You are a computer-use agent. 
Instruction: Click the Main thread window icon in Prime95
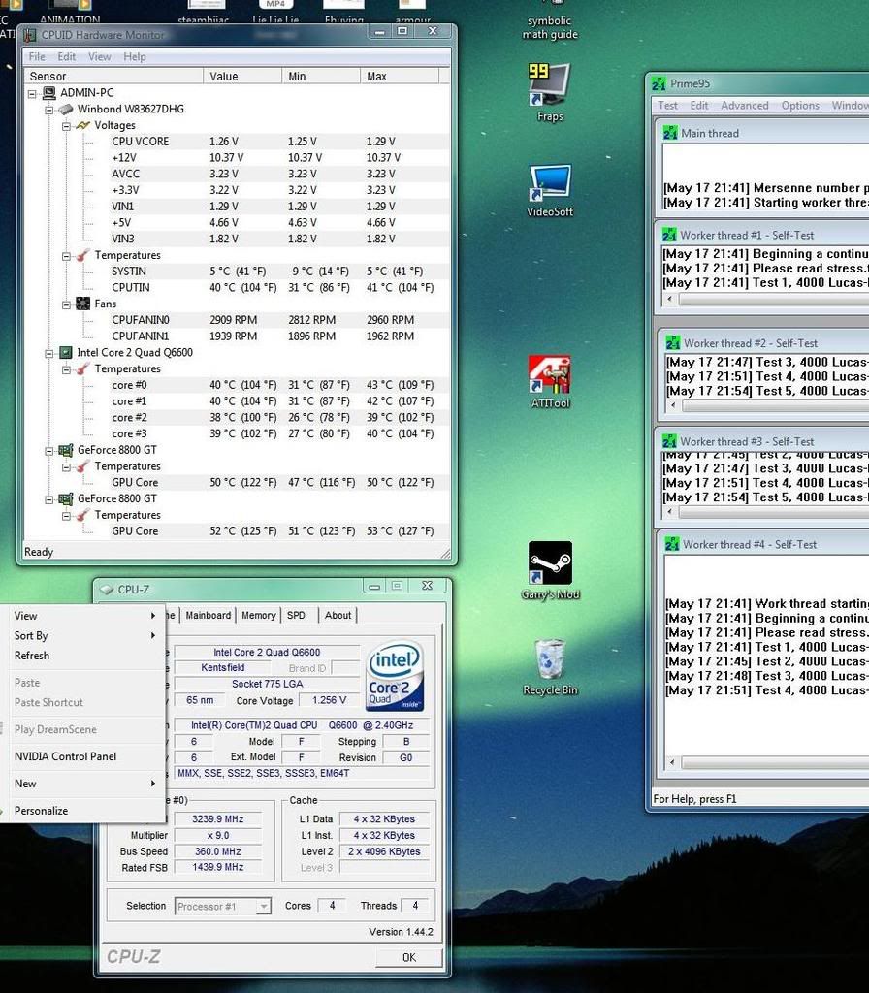(670, 133)
